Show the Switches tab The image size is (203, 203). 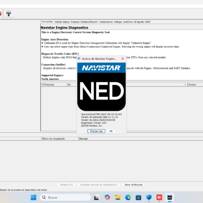click(x=128, y=22)
